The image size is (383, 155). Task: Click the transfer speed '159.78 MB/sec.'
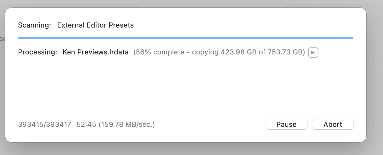[x=127, y=124]
